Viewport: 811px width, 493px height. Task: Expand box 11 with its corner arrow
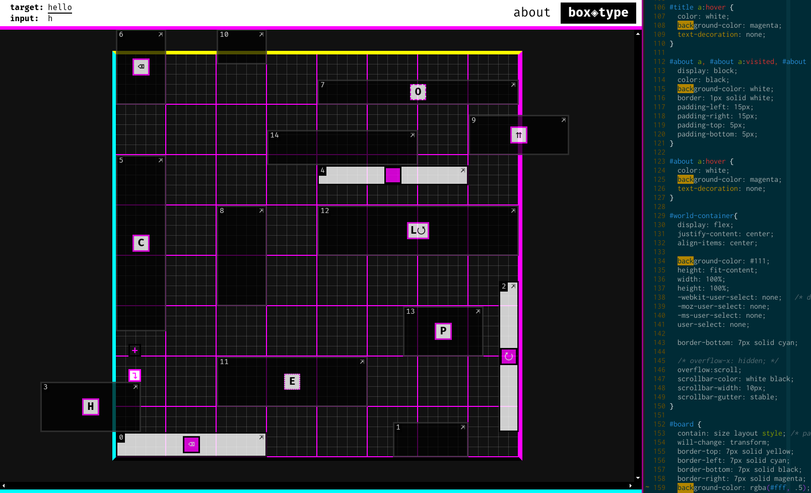click(362, 362)
